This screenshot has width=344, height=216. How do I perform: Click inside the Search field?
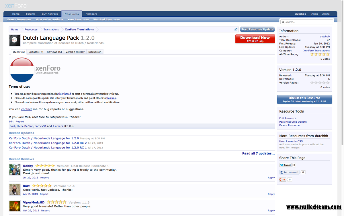tap(307, 22)
